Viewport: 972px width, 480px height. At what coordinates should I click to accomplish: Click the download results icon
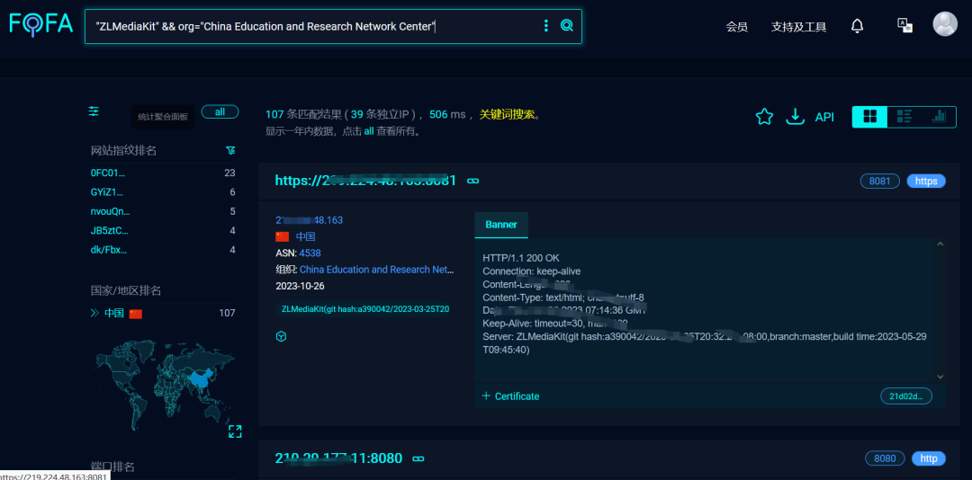coord(795,117)
